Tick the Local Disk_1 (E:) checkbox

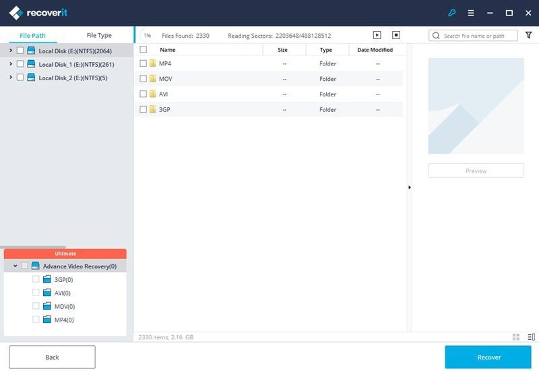tap(20, 64)
